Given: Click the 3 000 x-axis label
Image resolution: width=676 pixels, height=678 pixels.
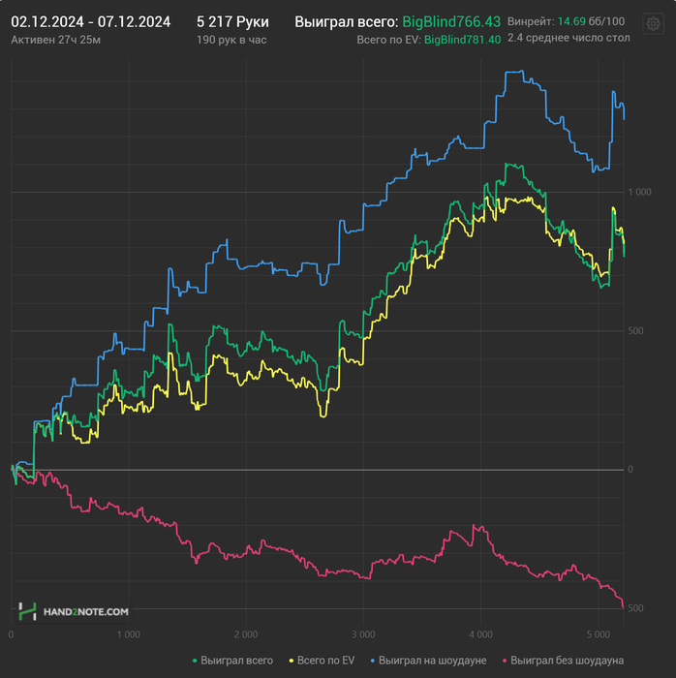Looking at the screenshot, I should click(362, 634).
